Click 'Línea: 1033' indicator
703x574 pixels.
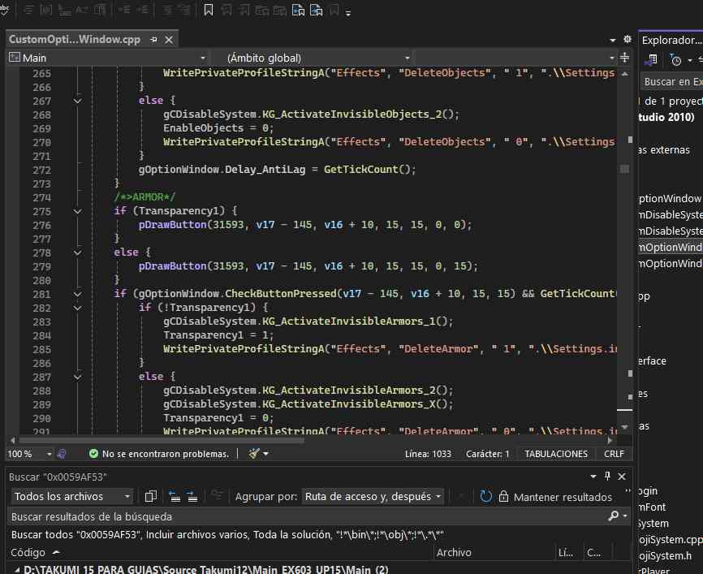pos(428,454)
